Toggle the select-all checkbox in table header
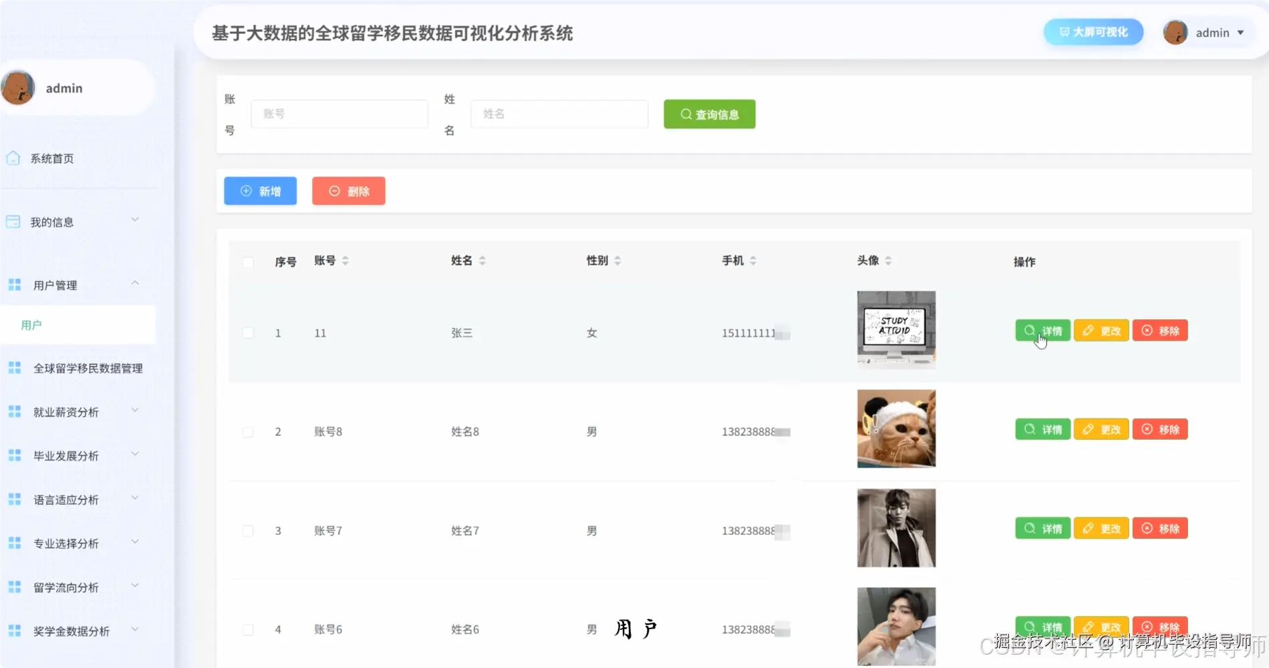This screenshot has height=668, width=1269. point(248,262)
